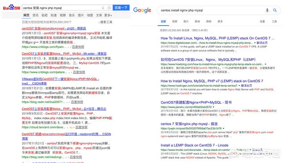
Task: Open the Baidu 贴吧 tab
Action: point(45,15)
